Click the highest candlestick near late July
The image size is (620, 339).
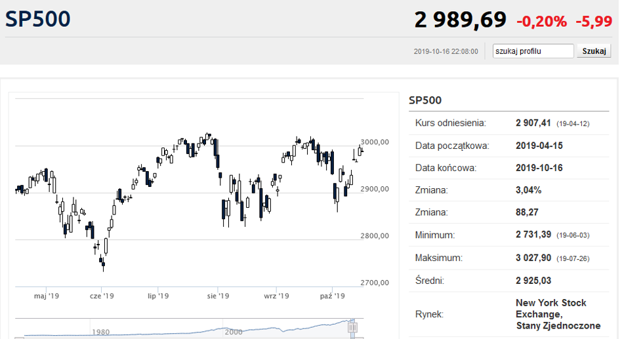(208, 137)
